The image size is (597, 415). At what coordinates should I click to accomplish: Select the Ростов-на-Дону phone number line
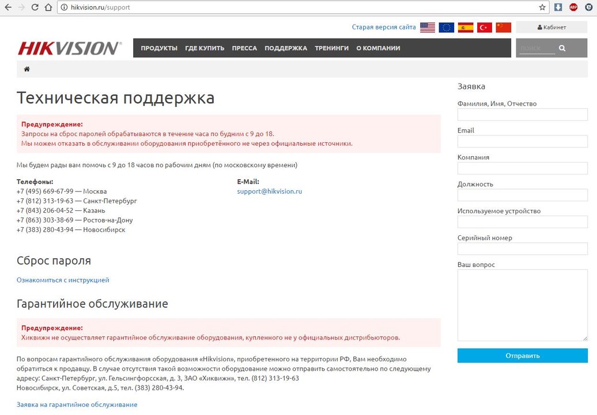(75, 220)
